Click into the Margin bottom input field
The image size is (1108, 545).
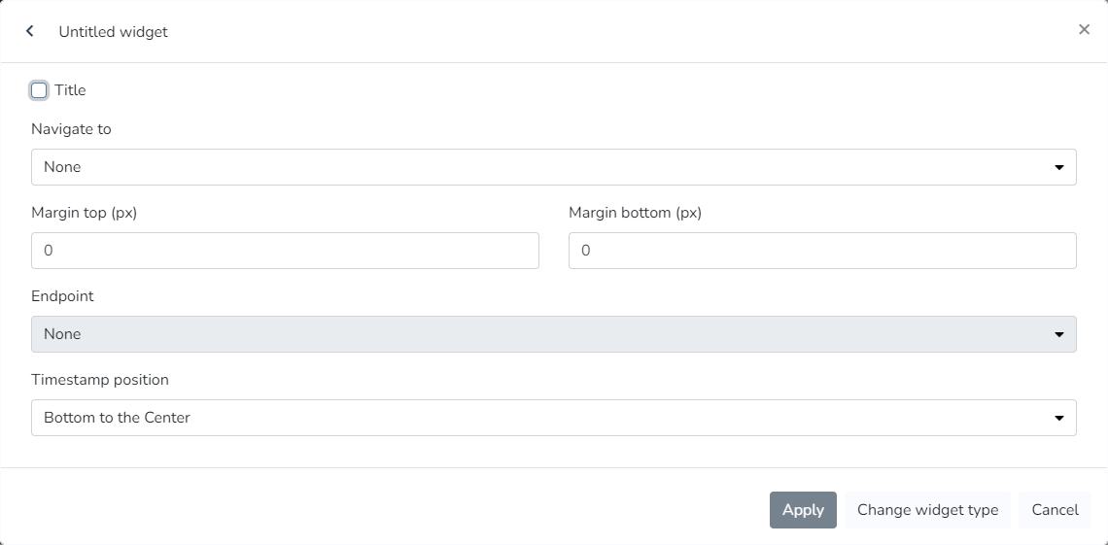(x=822, y=251)
